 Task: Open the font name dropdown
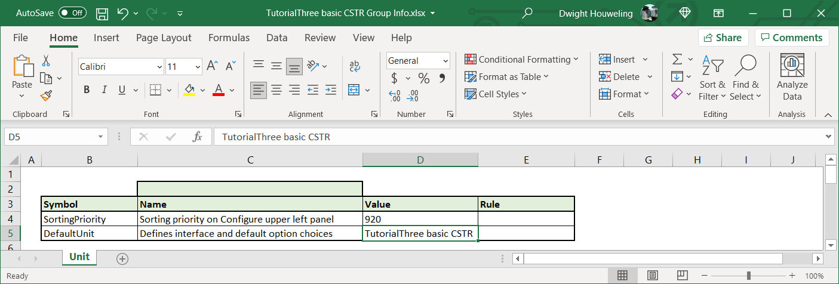159,67
